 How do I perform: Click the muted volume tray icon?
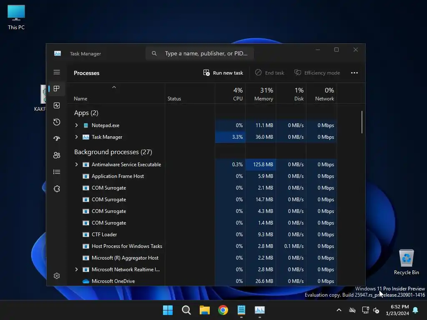376,310
